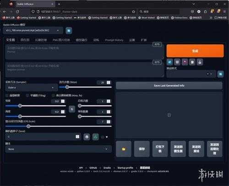Open the 设置 (Settings) tab

pos(132,40)
